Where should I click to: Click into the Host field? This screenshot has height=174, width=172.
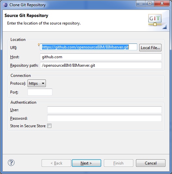[101, 57]
